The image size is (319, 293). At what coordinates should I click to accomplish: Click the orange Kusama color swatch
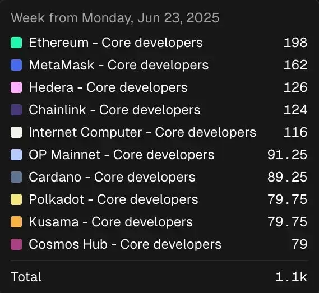(x=16, y=222)
